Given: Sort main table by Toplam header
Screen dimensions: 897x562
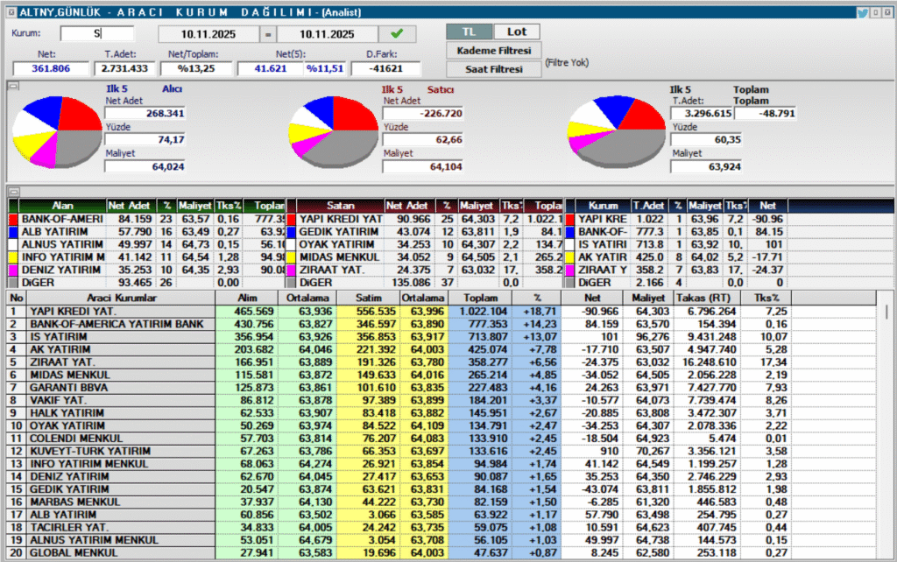Looking at the screenshot, I should tap(481, 298).
